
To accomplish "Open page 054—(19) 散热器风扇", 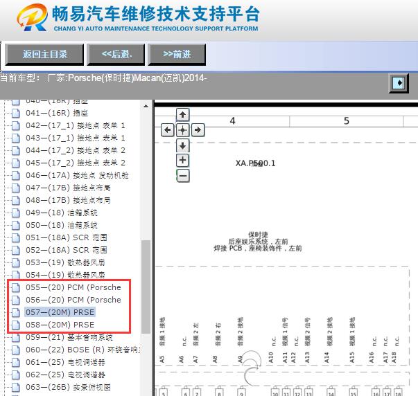I will coord(65,275).
